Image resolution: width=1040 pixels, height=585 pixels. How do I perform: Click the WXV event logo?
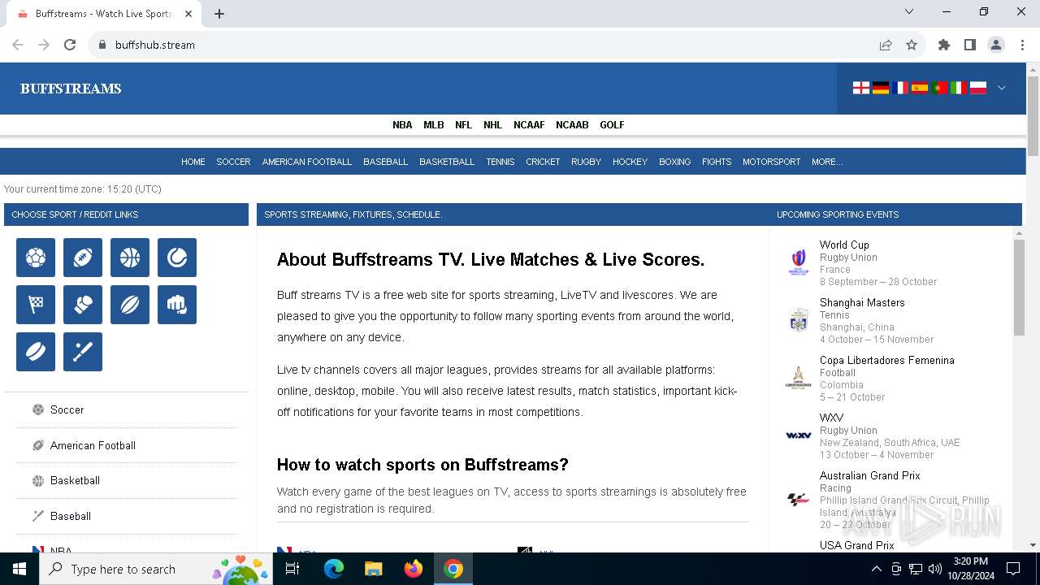point(799,435)
